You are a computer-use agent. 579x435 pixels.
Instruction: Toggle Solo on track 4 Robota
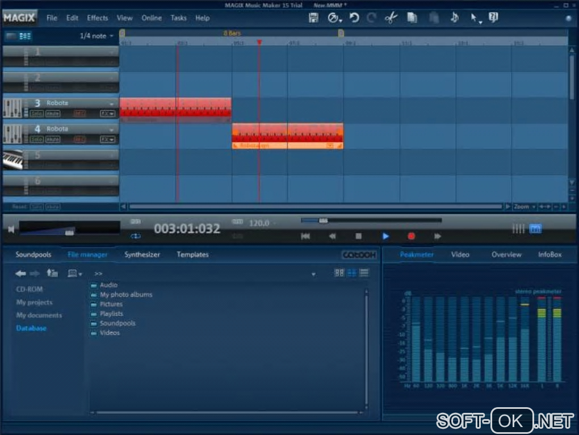click(36, 139)
